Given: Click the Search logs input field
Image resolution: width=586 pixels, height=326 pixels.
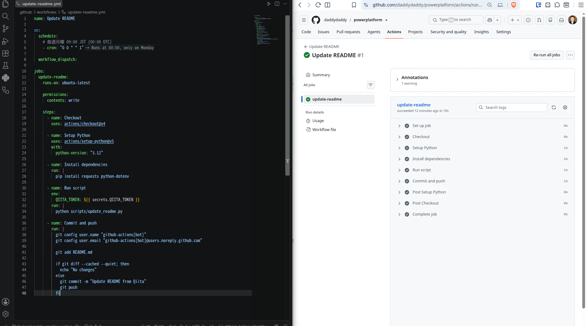Looking at the screenshot, I should [512, 107].
